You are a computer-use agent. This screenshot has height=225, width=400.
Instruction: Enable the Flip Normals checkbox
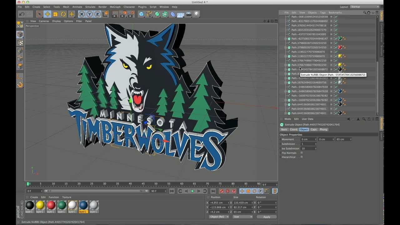[302, 153]
